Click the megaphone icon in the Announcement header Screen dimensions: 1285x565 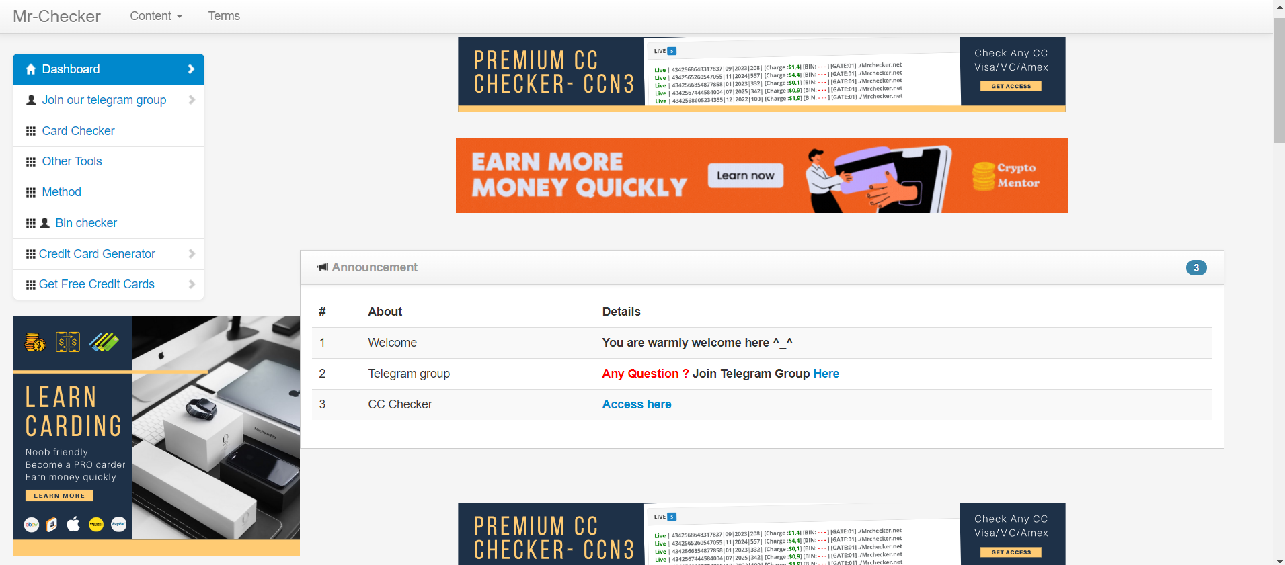[323, 267]
